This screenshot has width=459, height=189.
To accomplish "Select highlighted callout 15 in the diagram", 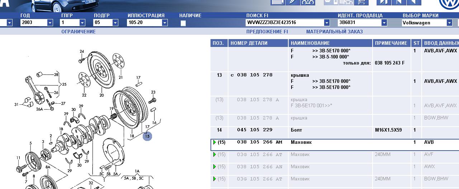I will point(147,136).
